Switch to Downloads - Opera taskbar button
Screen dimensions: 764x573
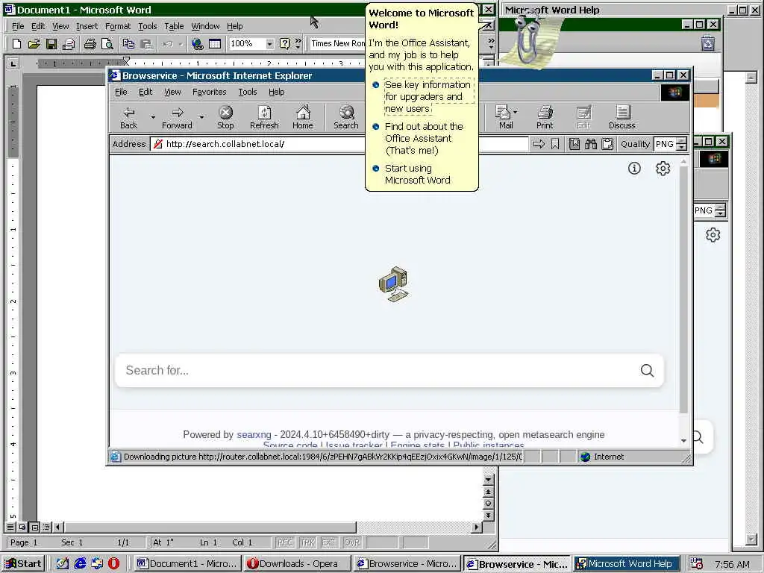pos(298,563)
